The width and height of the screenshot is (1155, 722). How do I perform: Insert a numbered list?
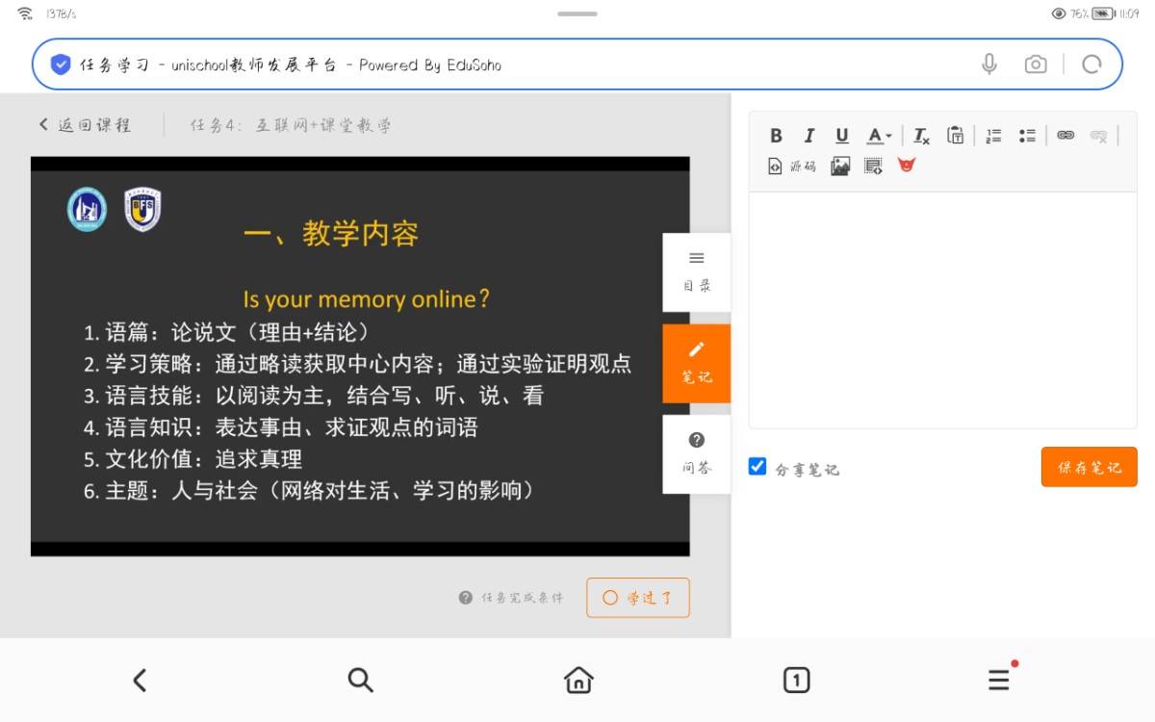tap(994, 136)
